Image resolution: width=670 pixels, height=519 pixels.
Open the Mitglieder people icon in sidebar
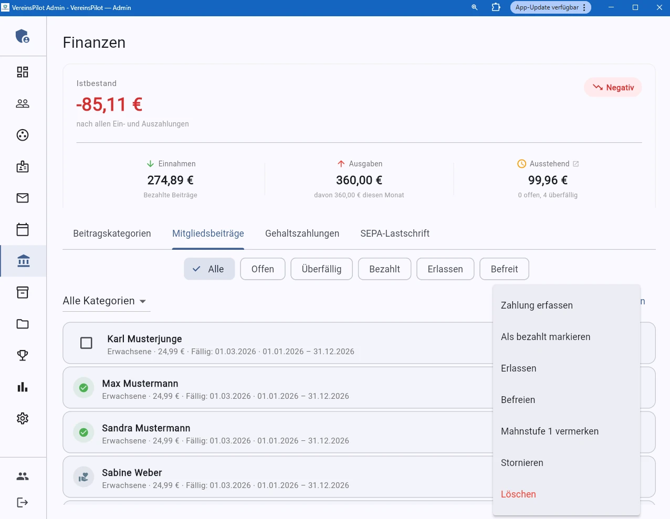[23, 103]
